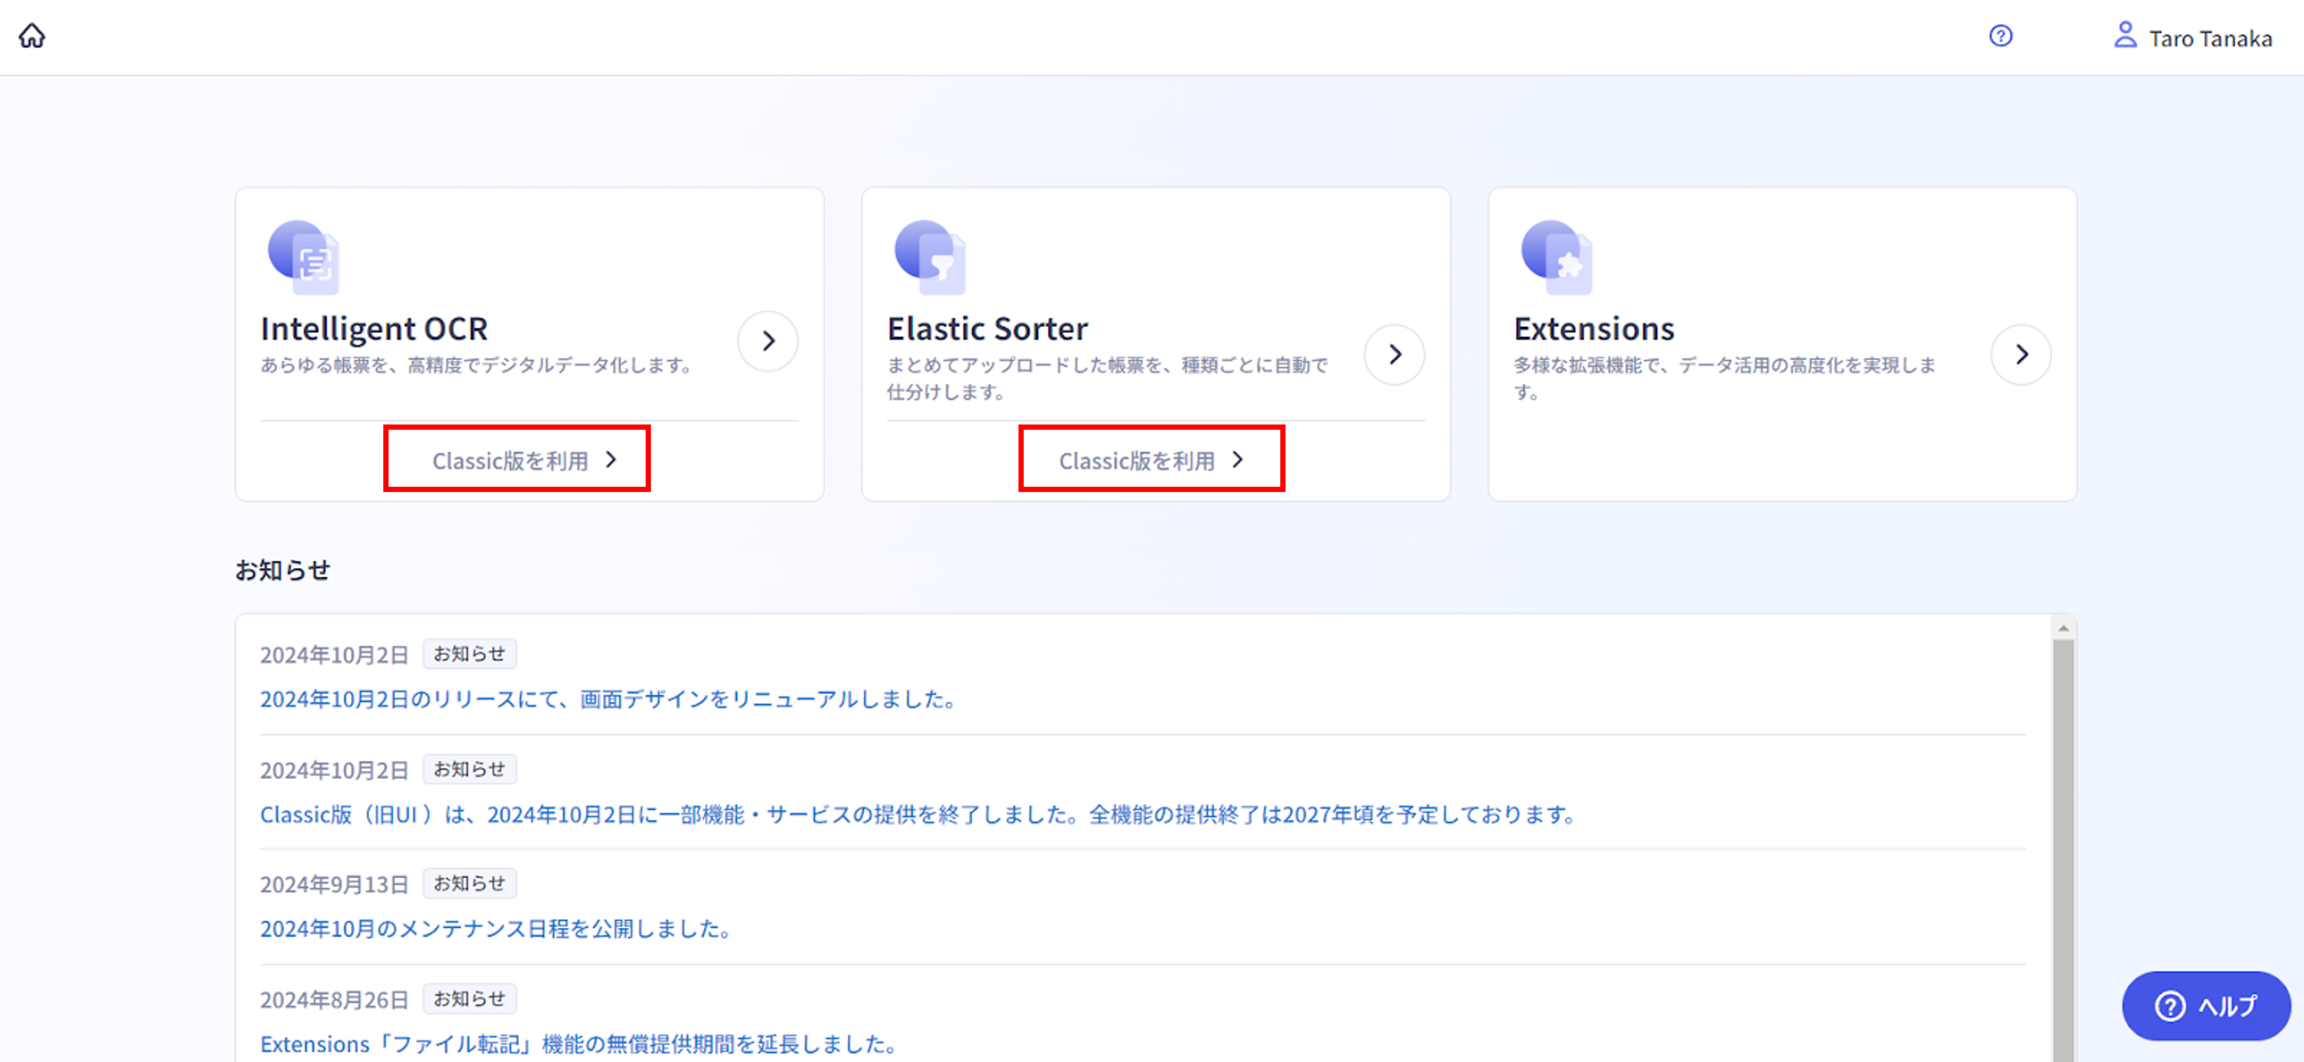Click the home icon in the top bar

point(33,36)
